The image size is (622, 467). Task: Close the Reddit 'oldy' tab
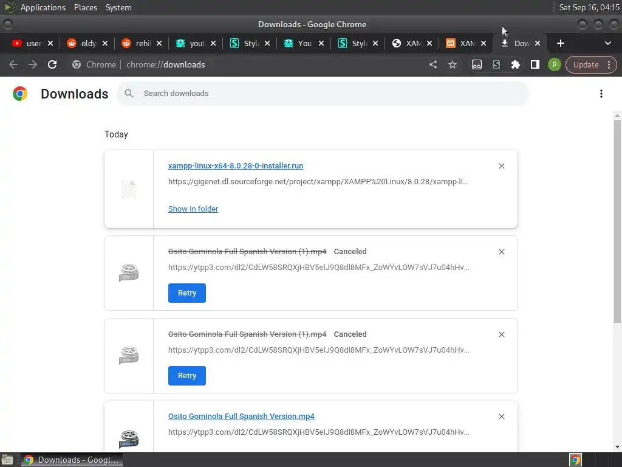click(104, 43)
